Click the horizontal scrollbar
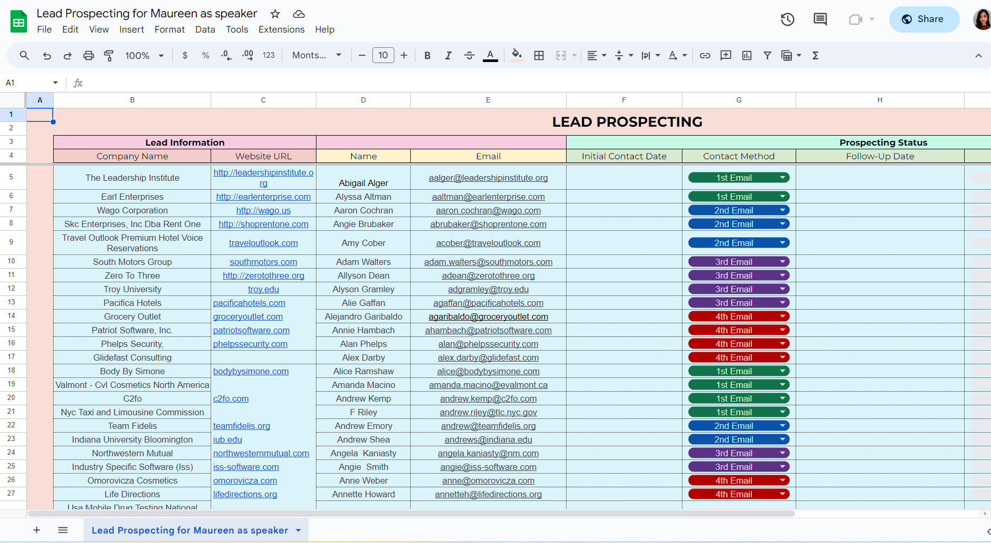The image size is (991, 543). (x=411, y=514)
